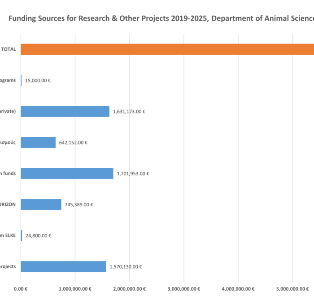
Task: Click the category label ending in 'ELKE'
Action: 8,235
